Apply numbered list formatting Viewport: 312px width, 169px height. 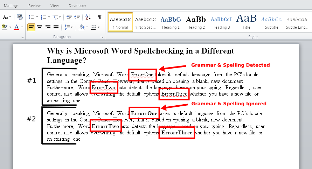(43, 17)
